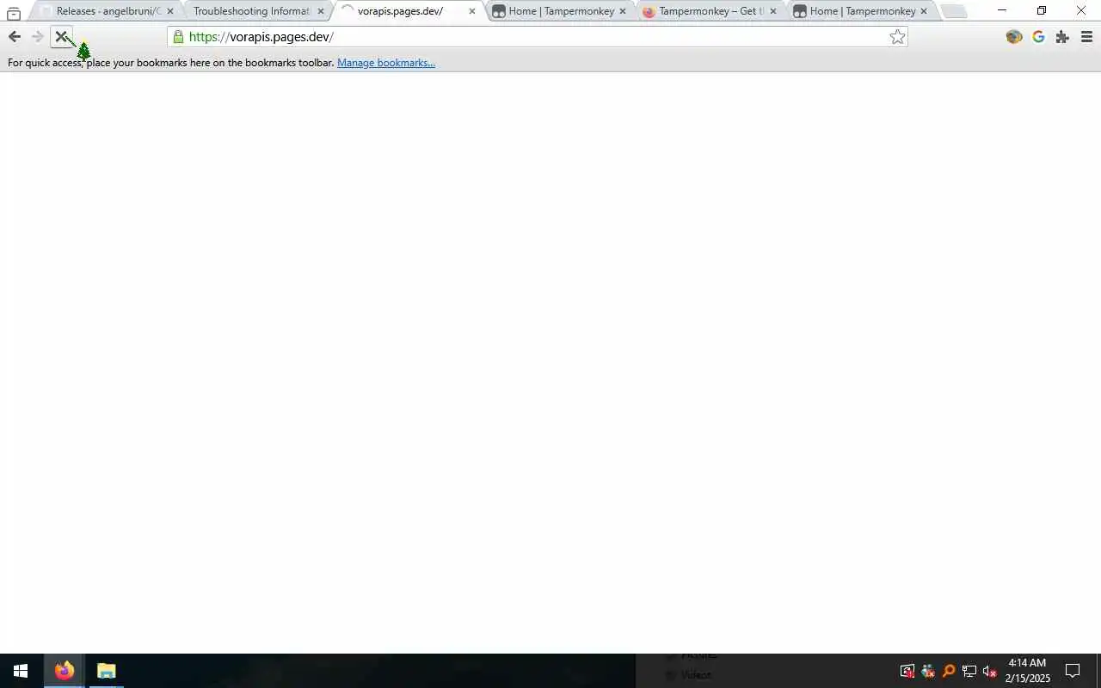Image resolution: width=1101 pixels, height=688 pixels.
Task: Open the Manage bookmarks link
Action: point(386,63)
